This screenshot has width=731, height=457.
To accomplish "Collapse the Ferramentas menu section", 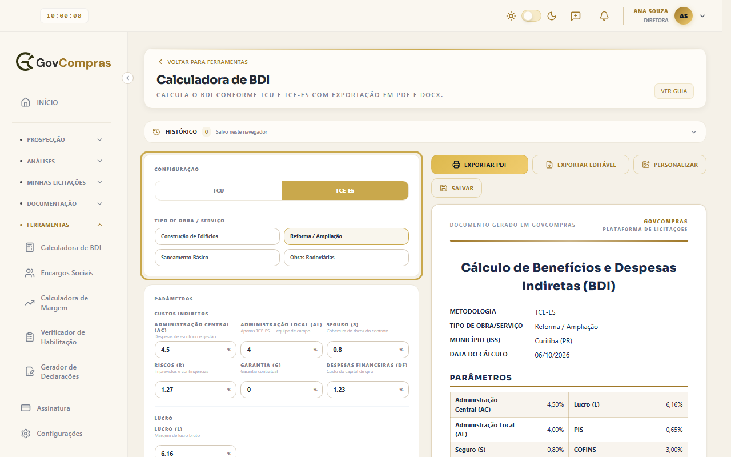I will tap(62, 225).
